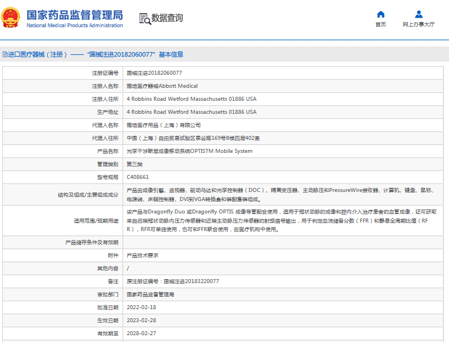The height and width of the screenshot is (342, 449).
Task: Click the 生效日期 row label
Action: coord(108,320)
